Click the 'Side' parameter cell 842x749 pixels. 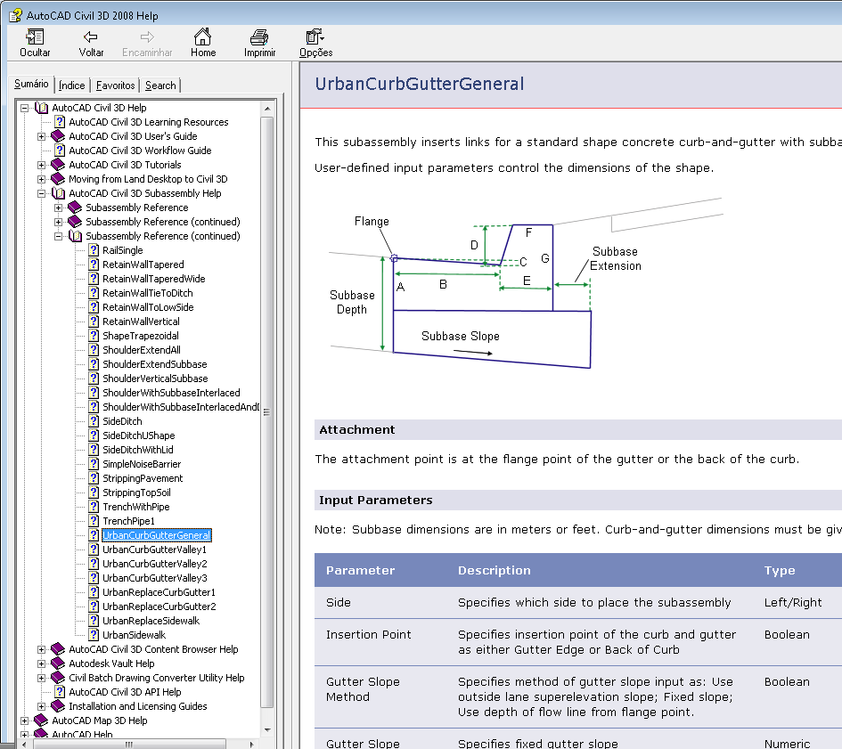[339, 602]
